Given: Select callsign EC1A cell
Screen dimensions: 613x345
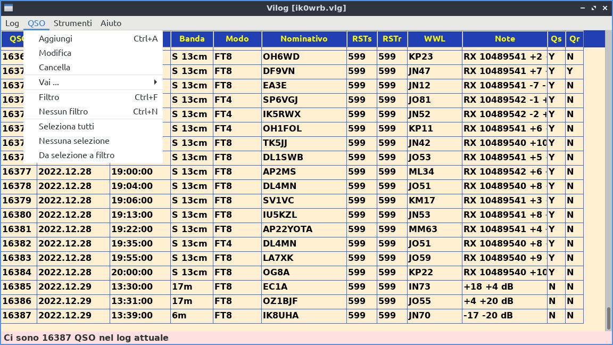Looking at the screenshot, I should point(304,287).
